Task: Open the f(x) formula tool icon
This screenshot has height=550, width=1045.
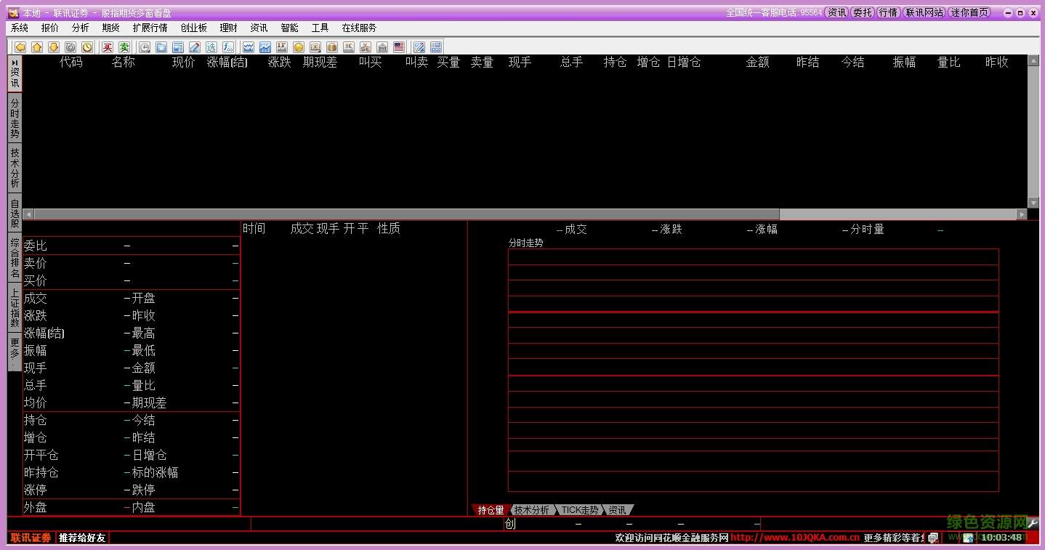Action: (x=228, y=47)
